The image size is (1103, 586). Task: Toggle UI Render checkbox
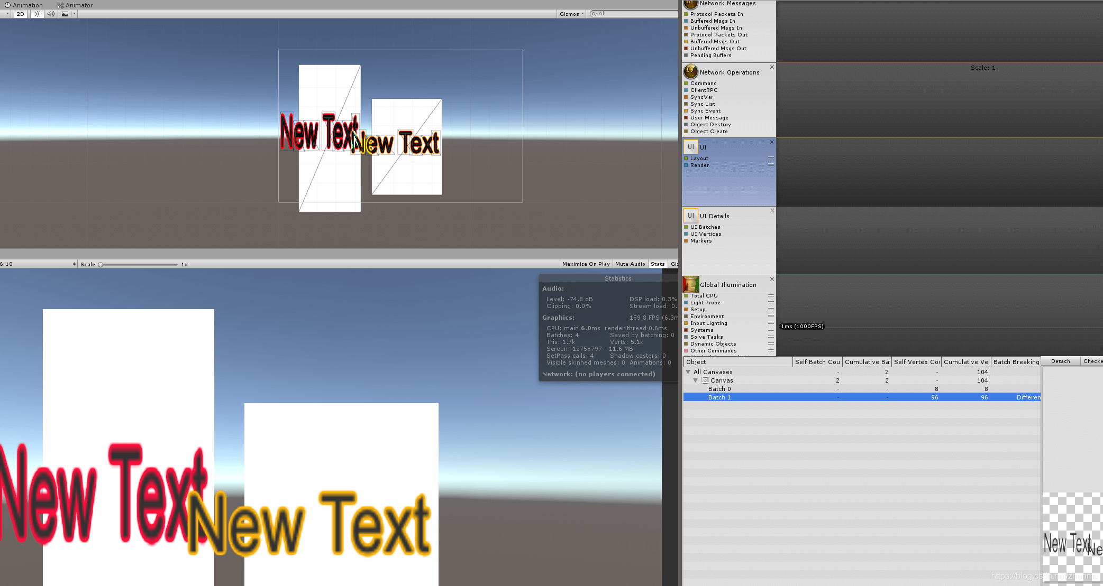coord(686,165)
